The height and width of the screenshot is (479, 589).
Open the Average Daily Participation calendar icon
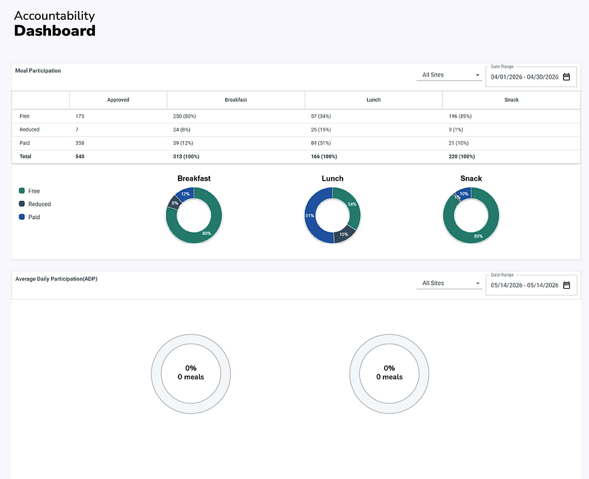point(566,285)
